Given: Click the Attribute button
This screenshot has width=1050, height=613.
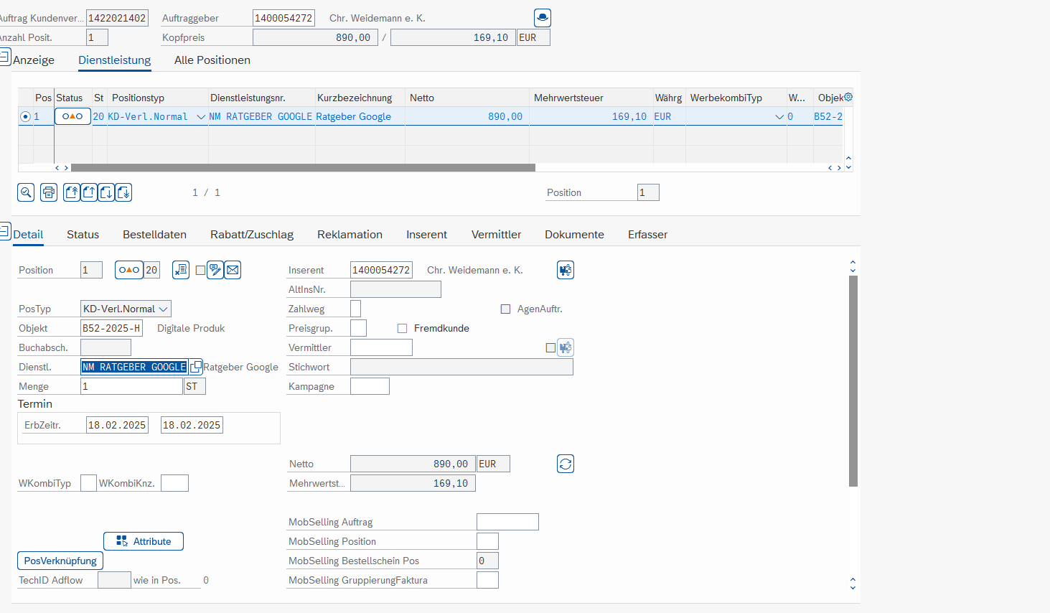Looking at the screenshot, I should [144, 541].
